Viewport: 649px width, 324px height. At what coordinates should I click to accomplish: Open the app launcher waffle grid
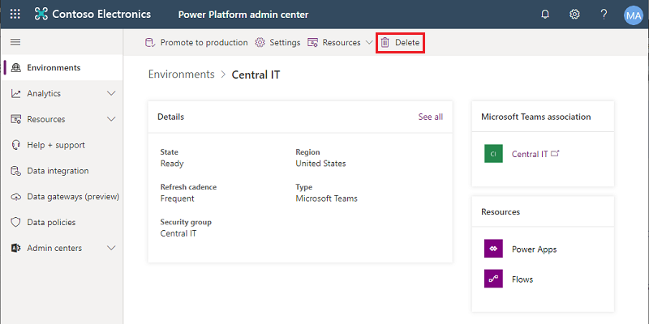tap(15, 15)
